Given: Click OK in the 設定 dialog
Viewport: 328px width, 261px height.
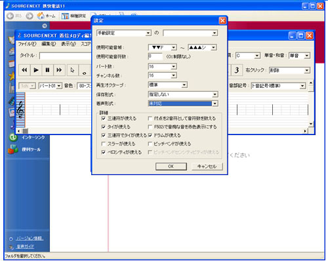Looking at the screenshot, I should pos(171,167).
